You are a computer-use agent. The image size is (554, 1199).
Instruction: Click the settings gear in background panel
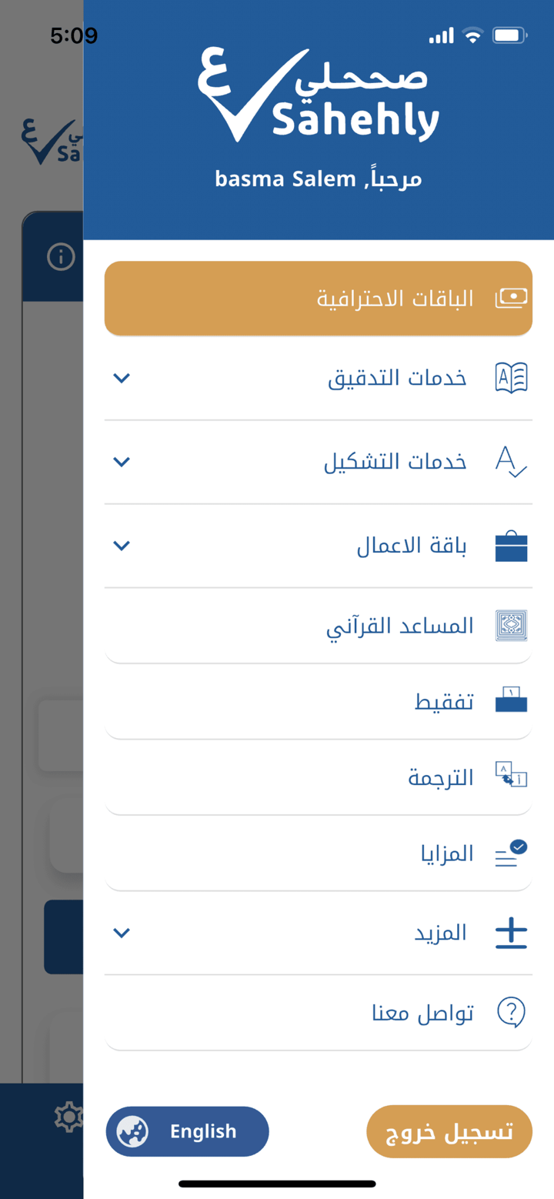[x=68, y=1117]
